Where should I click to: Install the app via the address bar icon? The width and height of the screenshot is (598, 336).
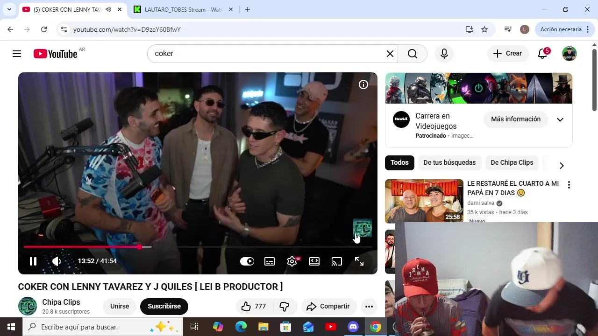click(470, 29)
